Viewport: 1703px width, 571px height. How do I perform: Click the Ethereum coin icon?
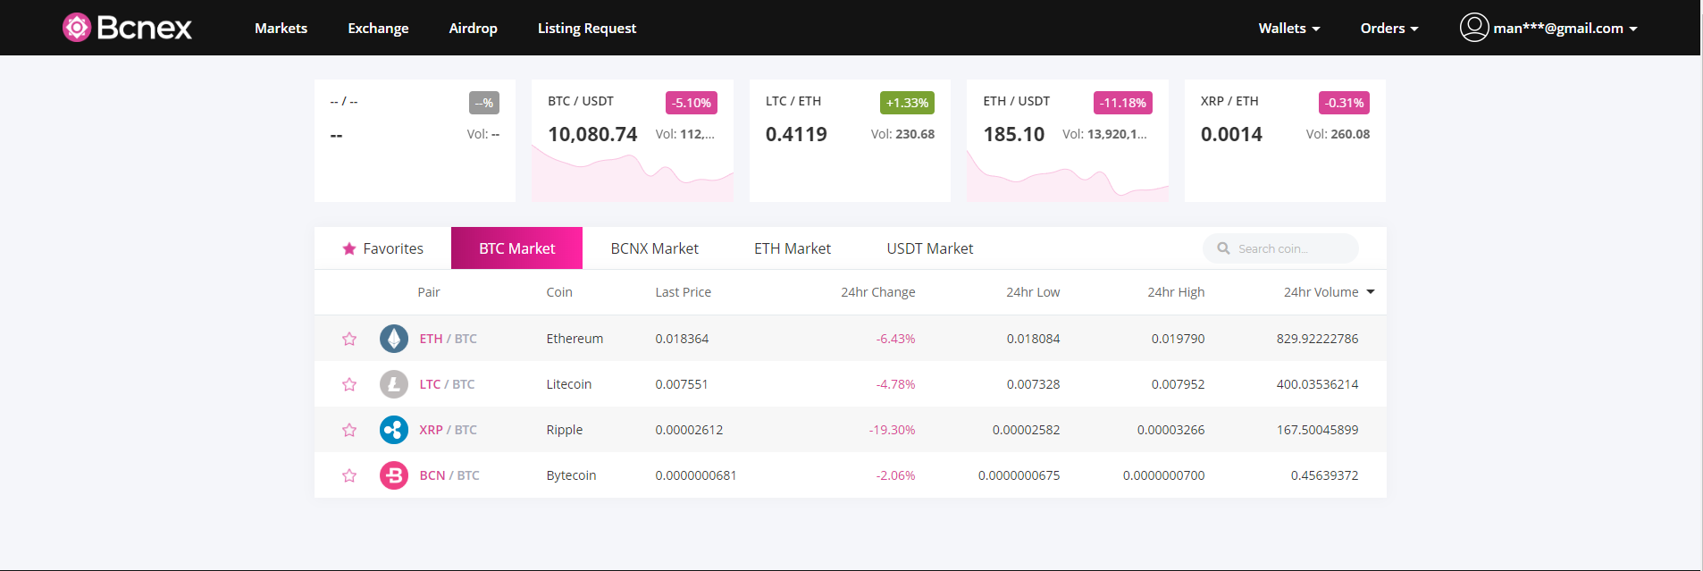click(394, 339)
